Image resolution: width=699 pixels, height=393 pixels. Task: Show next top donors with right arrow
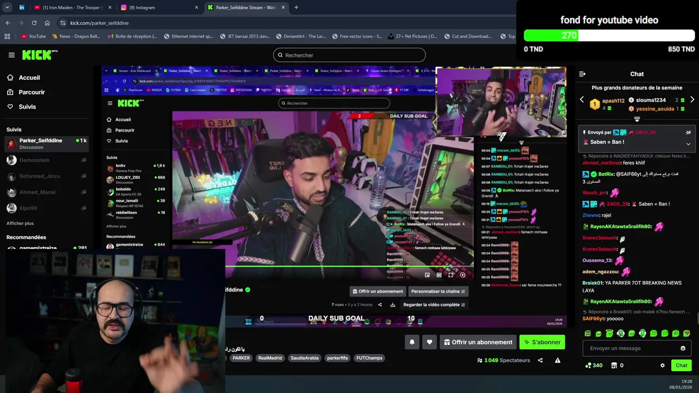click(692, 100)
